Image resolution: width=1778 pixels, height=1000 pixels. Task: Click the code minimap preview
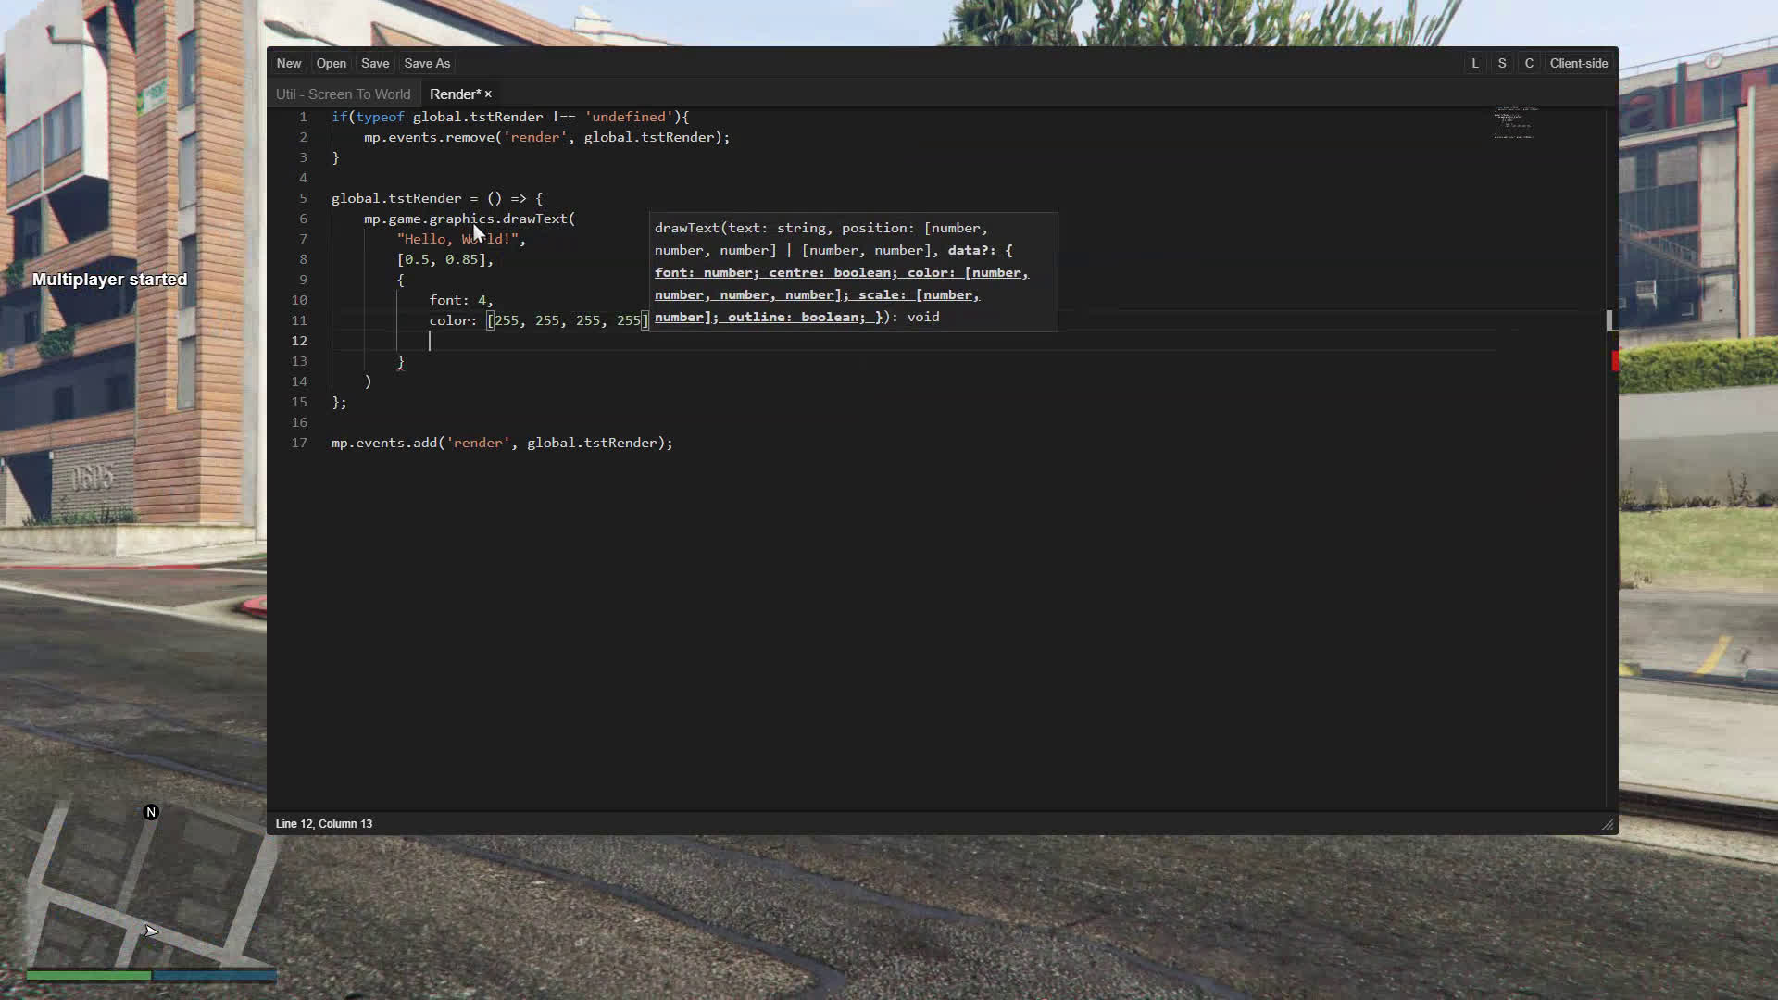coord(1513,123)
